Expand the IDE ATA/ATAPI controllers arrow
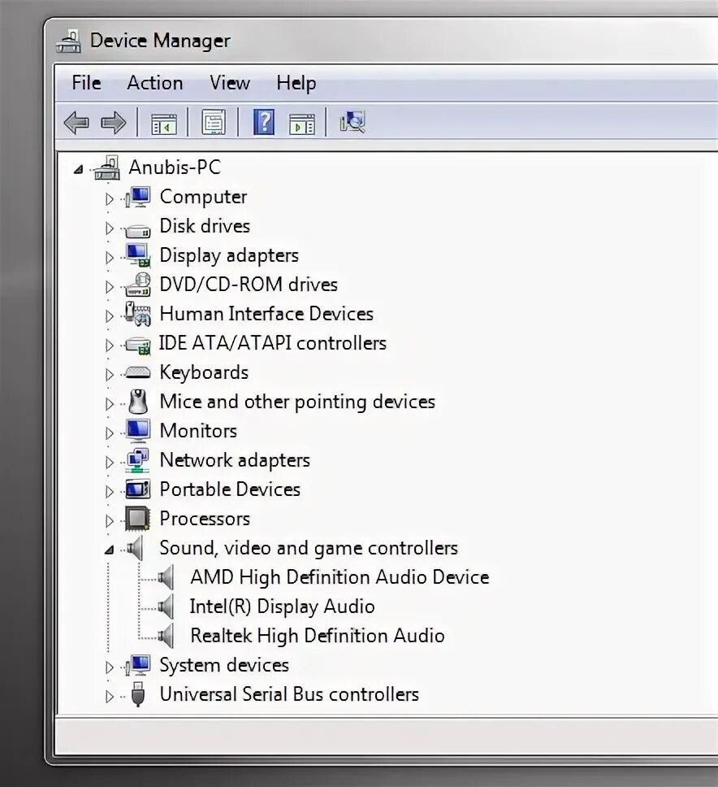 [110, 346]
